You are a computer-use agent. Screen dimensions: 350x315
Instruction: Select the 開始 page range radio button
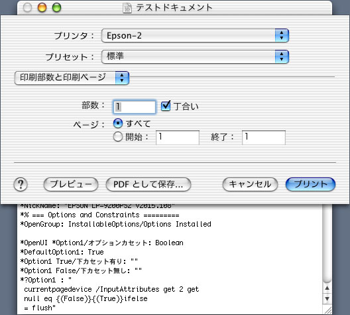pos(118,137)
